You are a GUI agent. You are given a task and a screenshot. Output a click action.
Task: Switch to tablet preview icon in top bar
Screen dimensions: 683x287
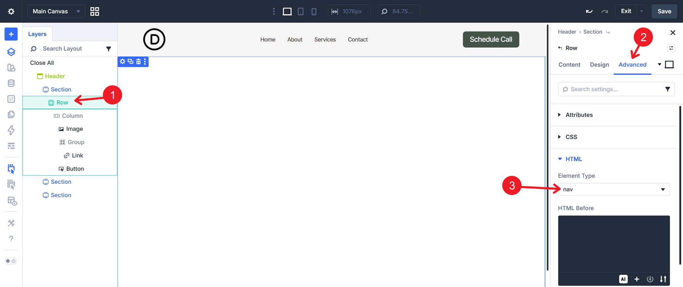(x=300, y=11)
